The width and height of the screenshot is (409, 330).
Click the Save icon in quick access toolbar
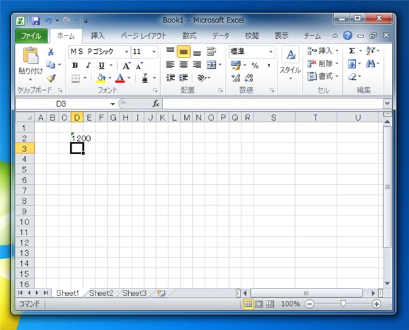[36, 20]
